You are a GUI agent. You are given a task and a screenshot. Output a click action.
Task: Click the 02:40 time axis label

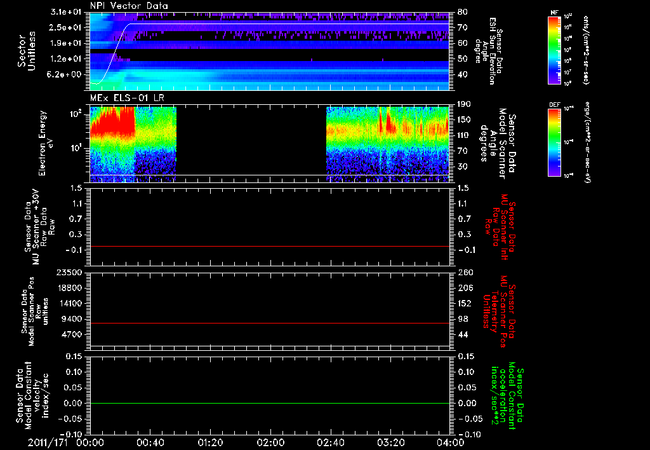tap(330, 442)
